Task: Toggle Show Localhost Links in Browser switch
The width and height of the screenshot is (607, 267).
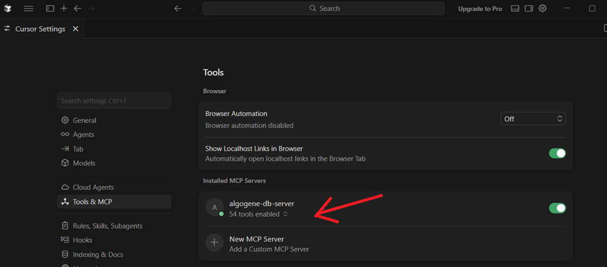Action: pos(557,153)
